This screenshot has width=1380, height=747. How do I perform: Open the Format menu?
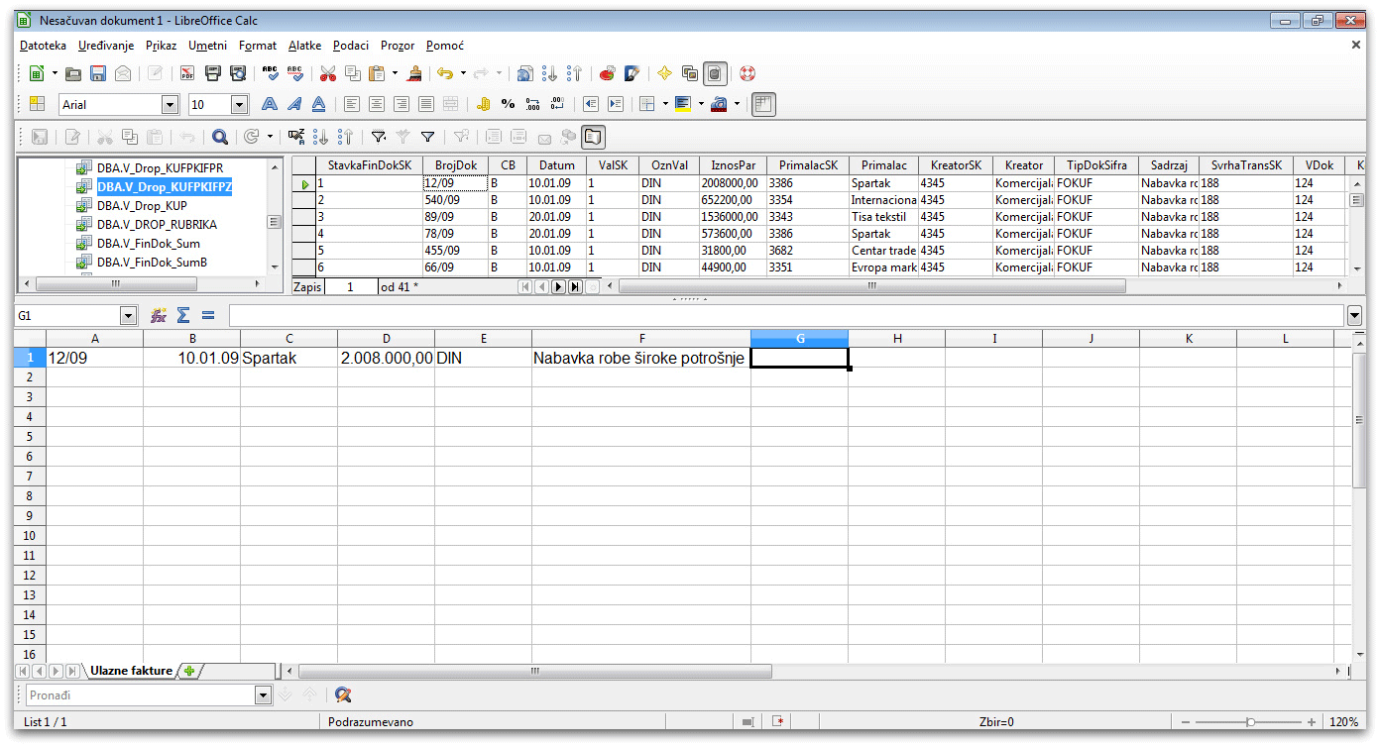click(x=258, y=46)
